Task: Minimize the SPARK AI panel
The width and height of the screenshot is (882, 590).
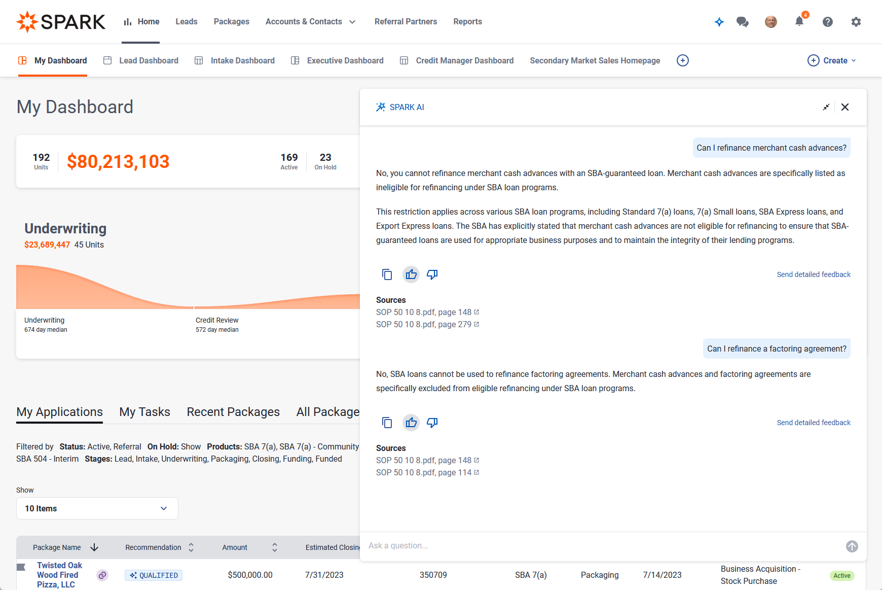Action: point(826,107)
